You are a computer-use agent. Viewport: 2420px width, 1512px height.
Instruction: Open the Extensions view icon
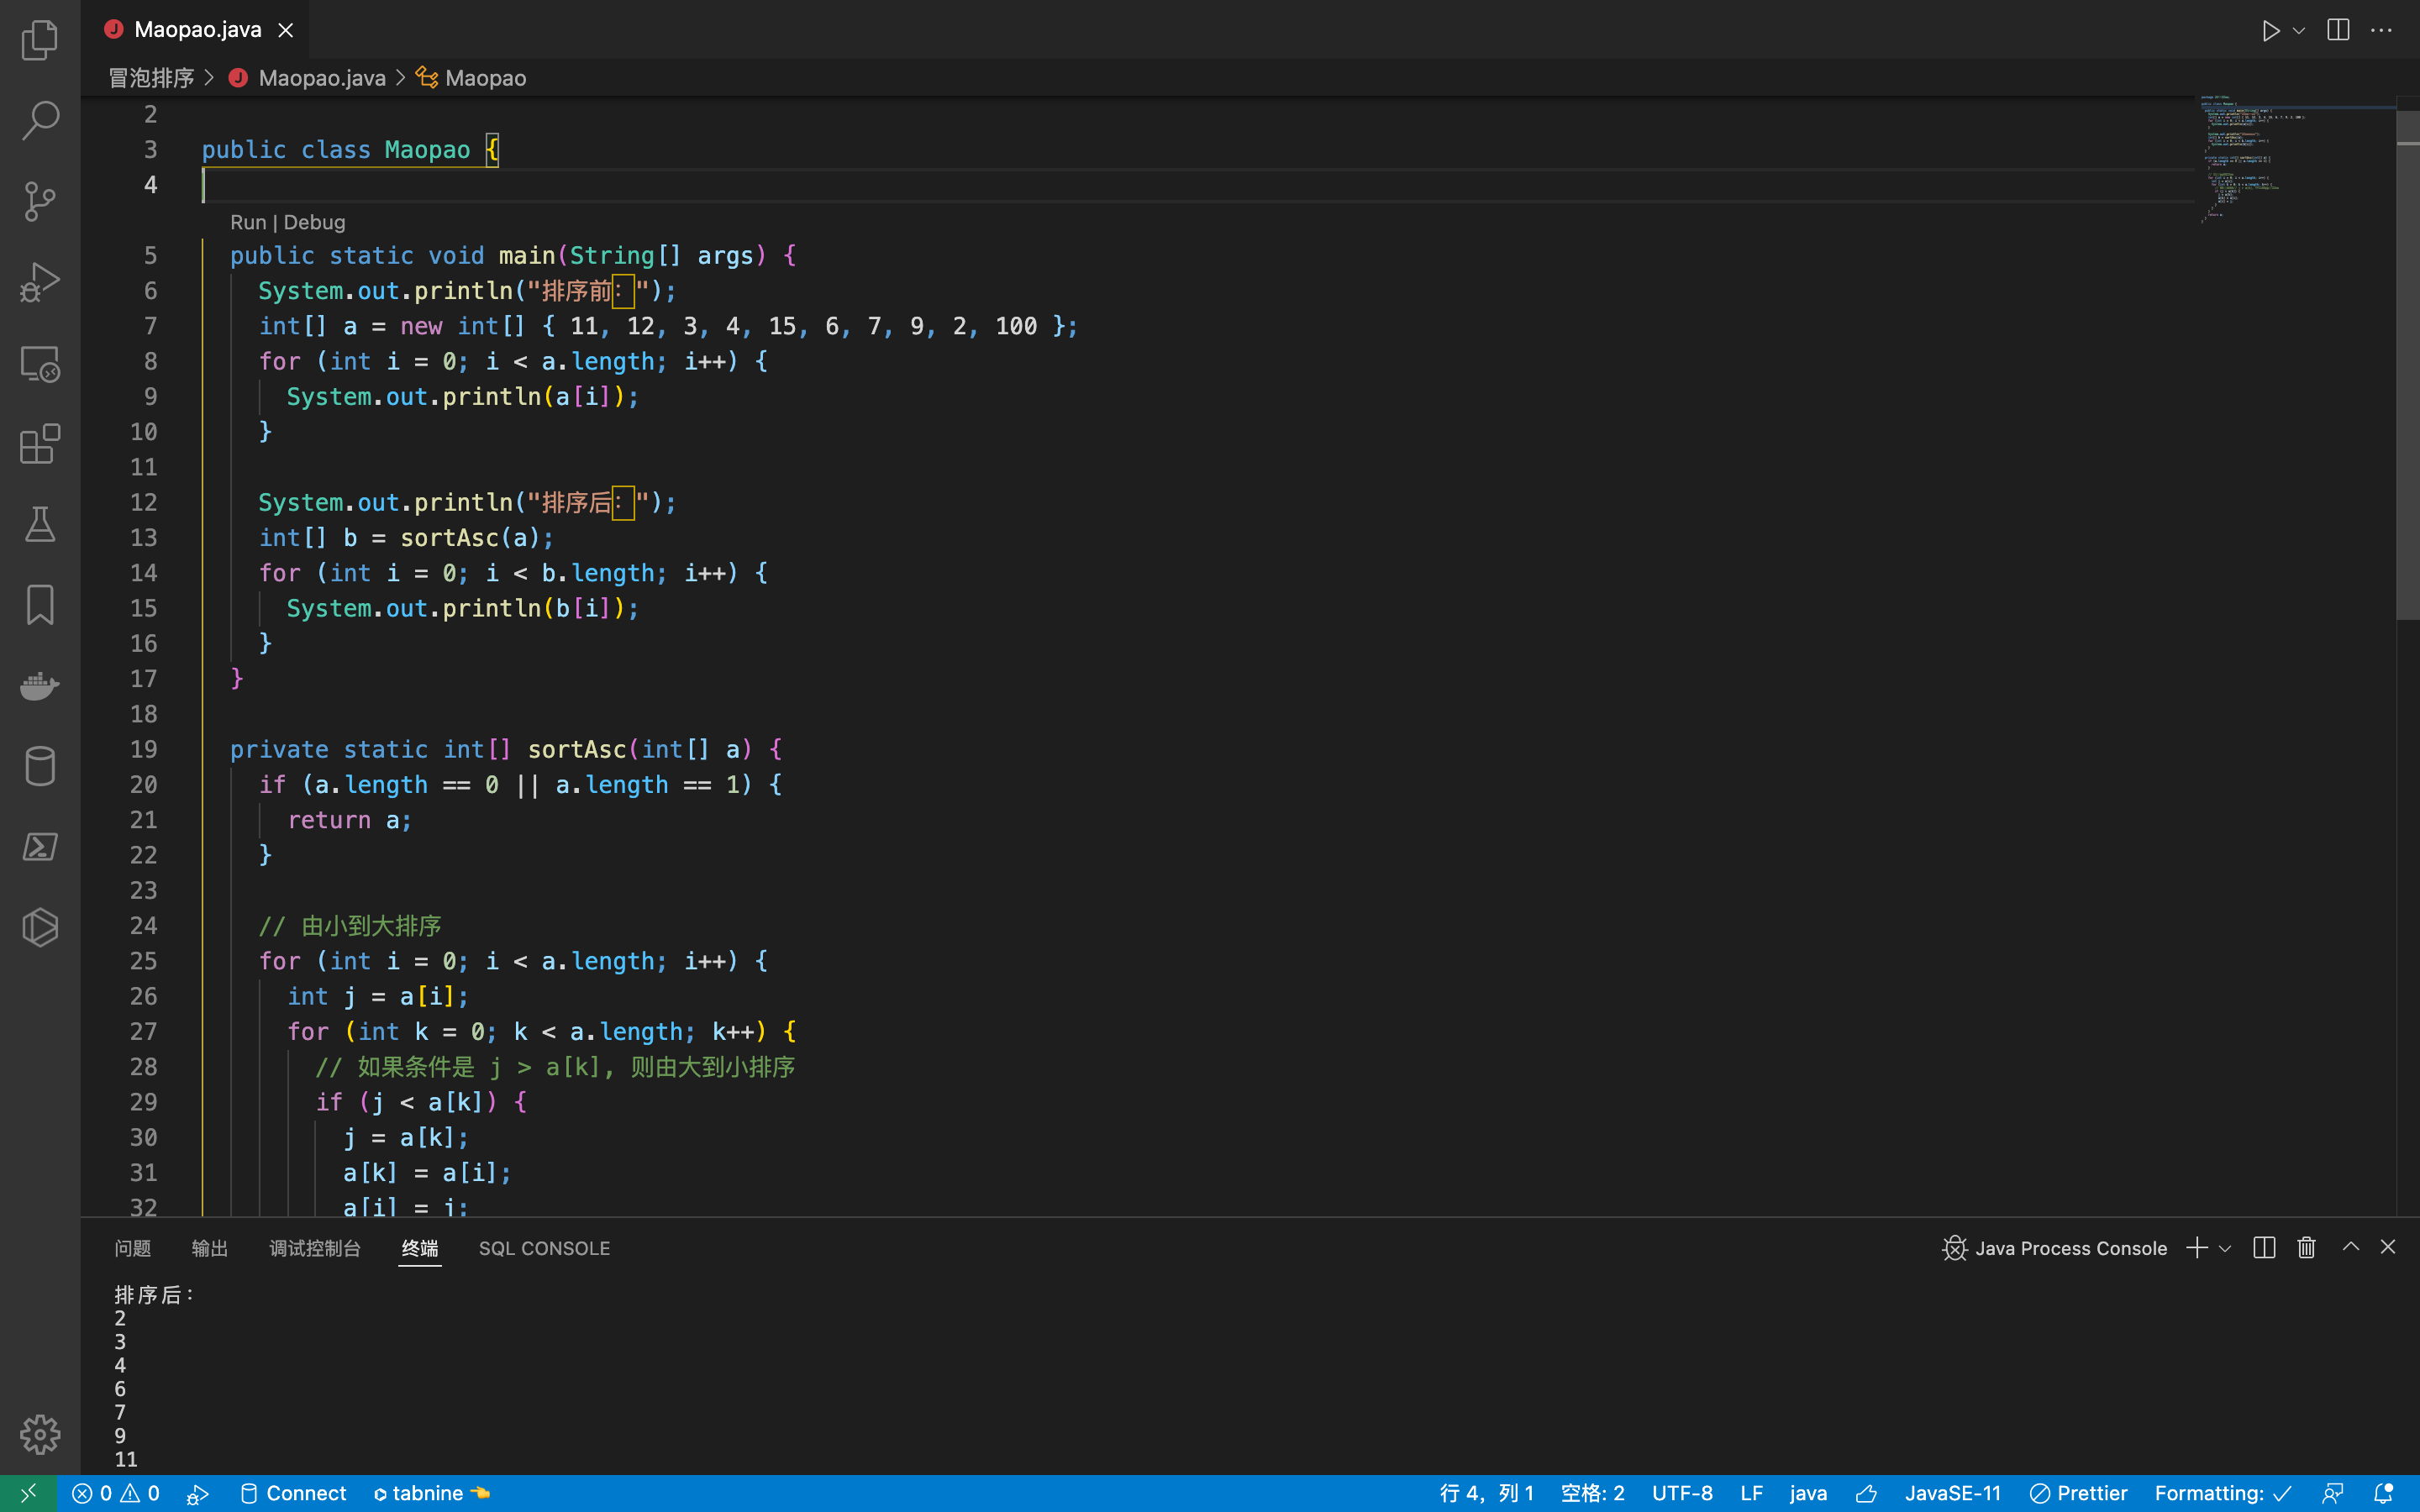pyautogui.click(x=40, y=444)
